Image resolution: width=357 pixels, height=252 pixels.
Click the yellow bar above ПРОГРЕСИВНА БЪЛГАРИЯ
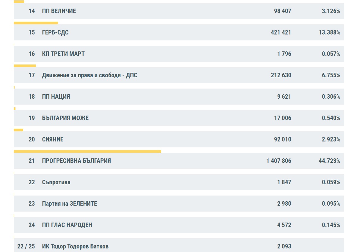(x=87, y=151)
